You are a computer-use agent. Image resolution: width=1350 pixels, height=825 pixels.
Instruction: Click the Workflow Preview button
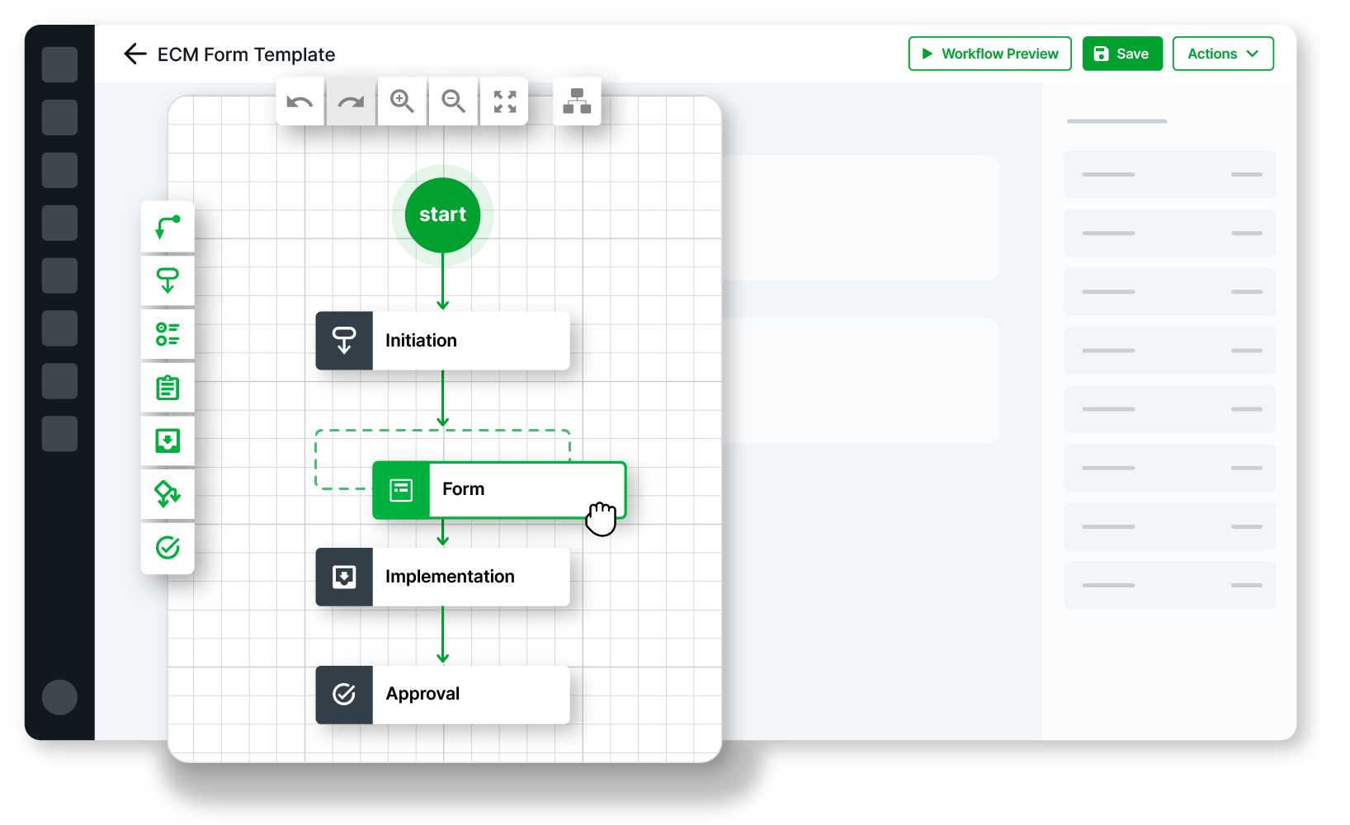(989, 54)
